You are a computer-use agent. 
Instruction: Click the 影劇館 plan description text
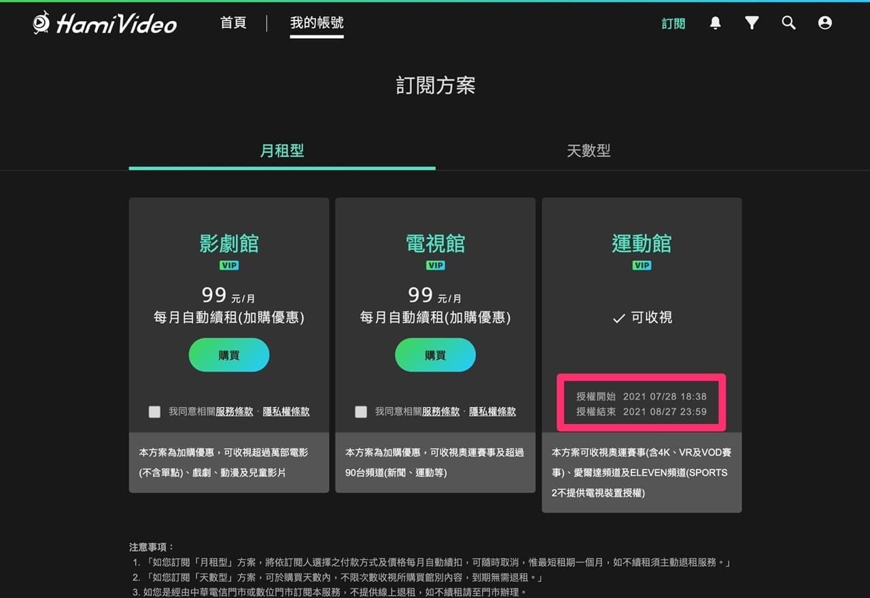[224, 462]
